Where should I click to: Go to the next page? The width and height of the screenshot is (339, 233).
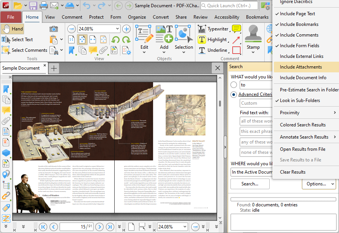click(99, 227)
